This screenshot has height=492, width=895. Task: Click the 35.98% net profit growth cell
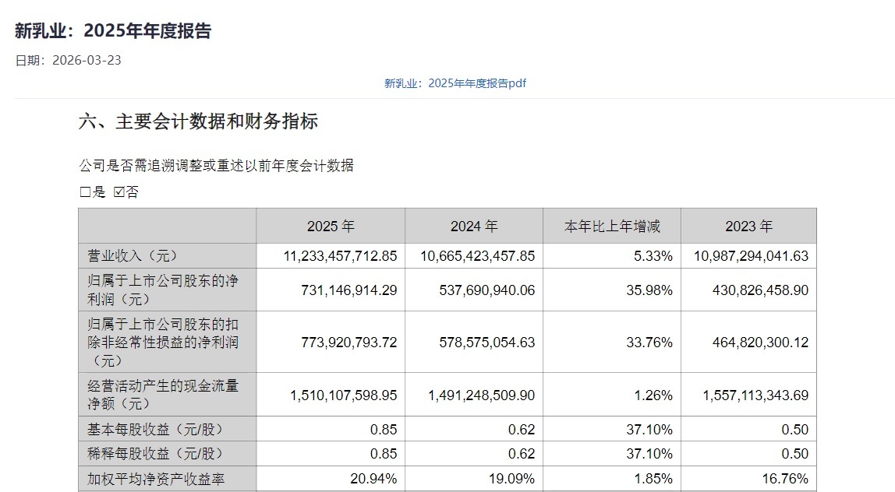(x=653, y=290)
